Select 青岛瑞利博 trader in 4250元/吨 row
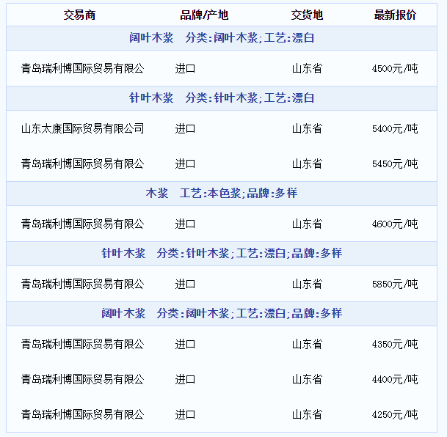 83,414
